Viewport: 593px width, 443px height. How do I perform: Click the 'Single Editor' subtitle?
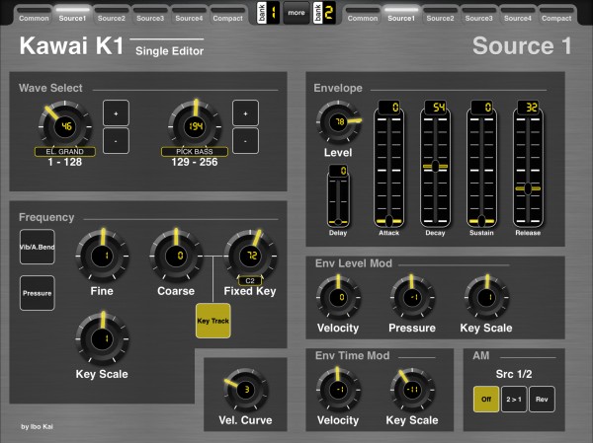click(x=169, y=51)
